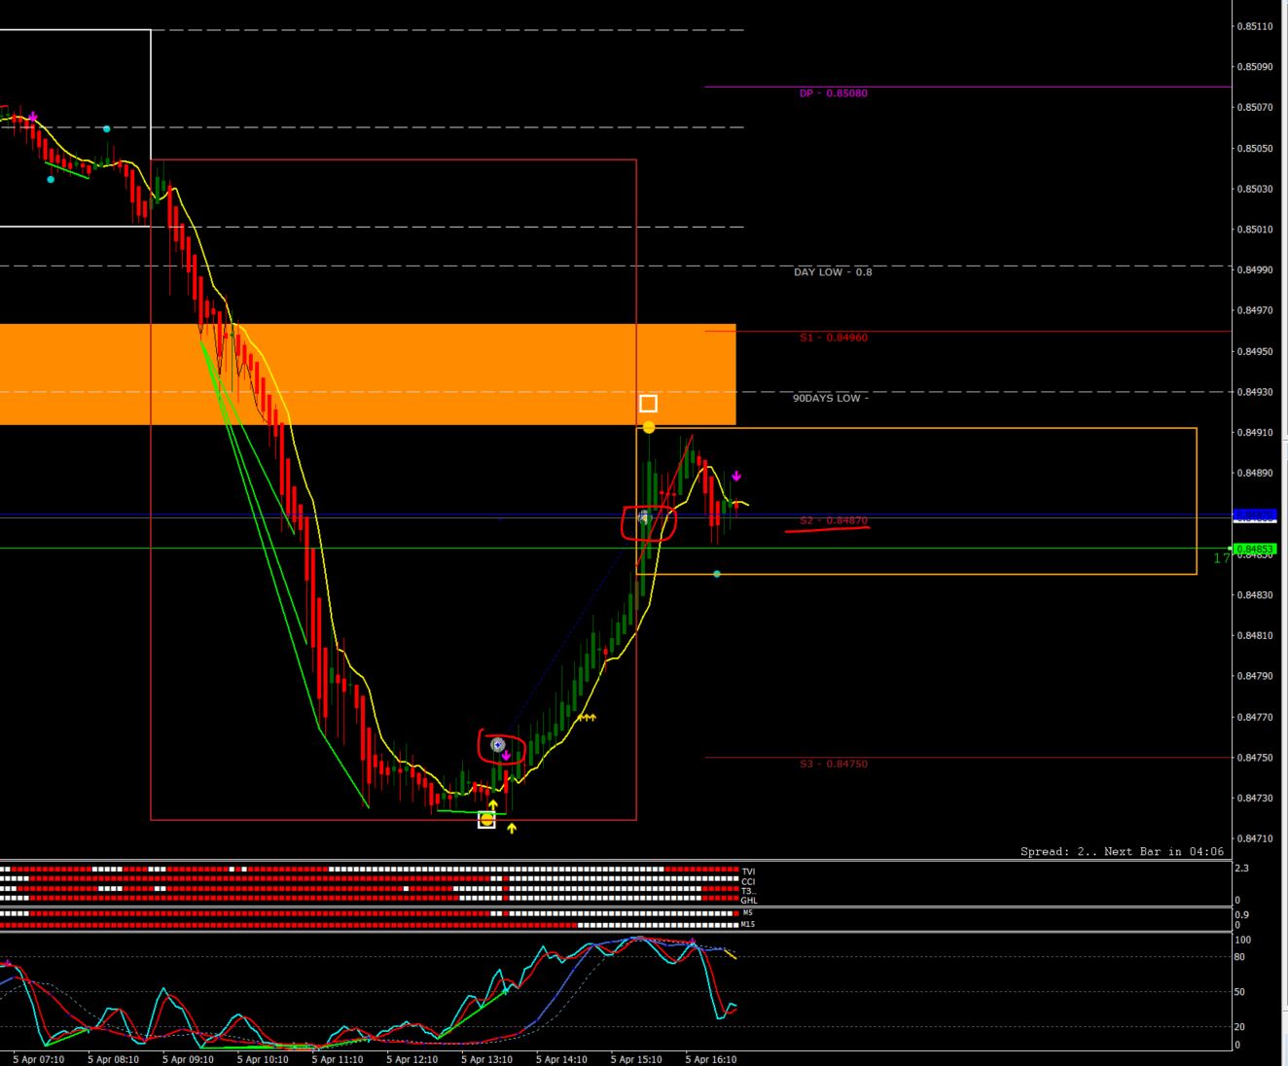The image size is (1288, 1066).
Task: Select the 0.84710 price axis label
Action: 1254,837
